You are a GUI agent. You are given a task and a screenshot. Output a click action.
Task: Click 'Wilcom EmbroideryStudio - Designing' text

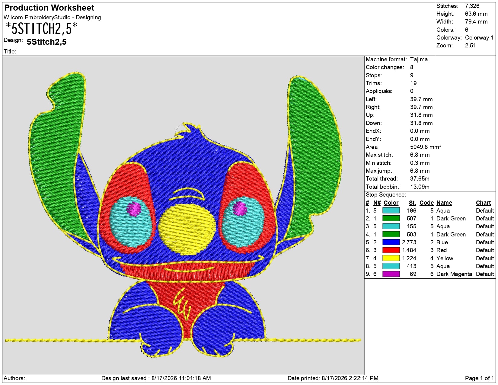pyautogui.click(x=52, y=17)
